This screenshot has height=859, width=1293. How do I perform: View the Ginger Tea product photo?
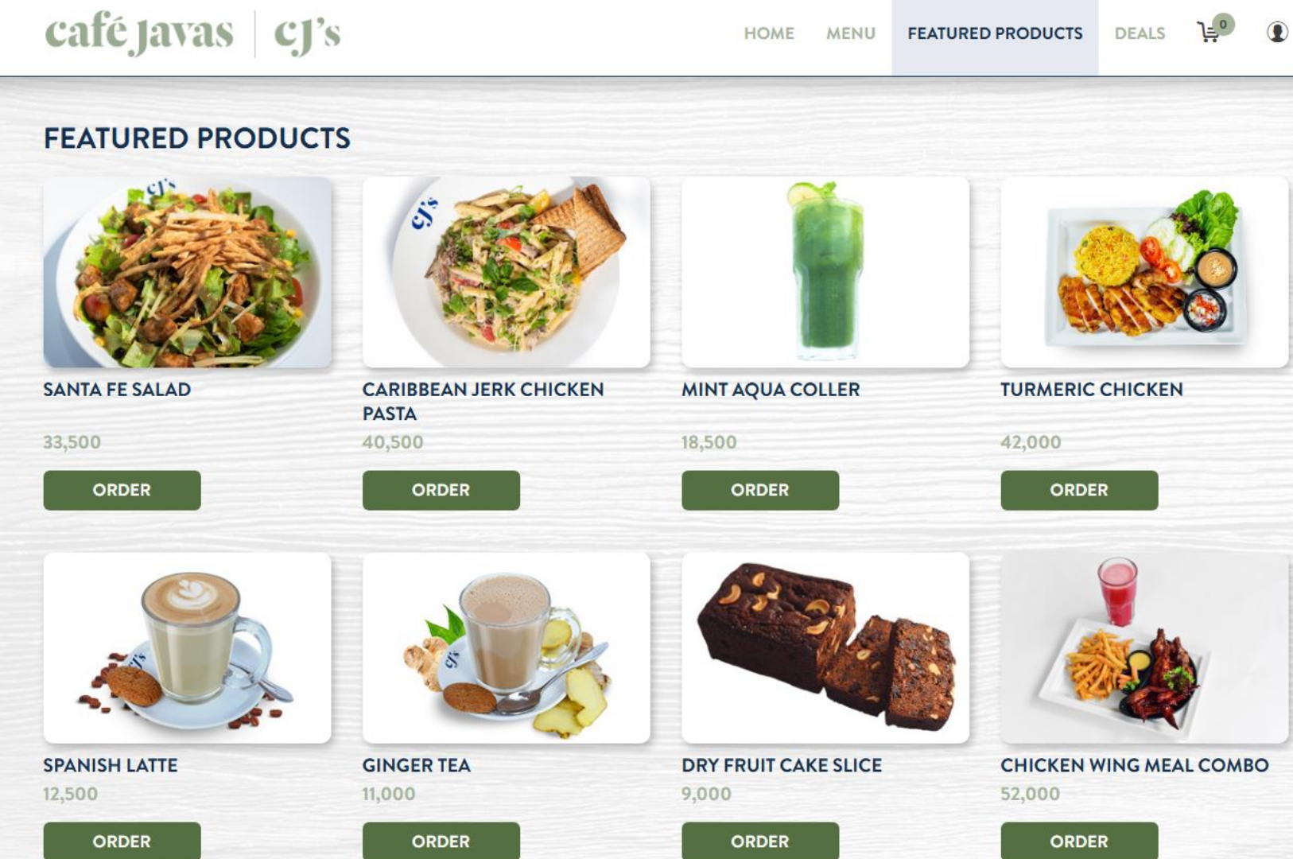click(x=507, y=647)
